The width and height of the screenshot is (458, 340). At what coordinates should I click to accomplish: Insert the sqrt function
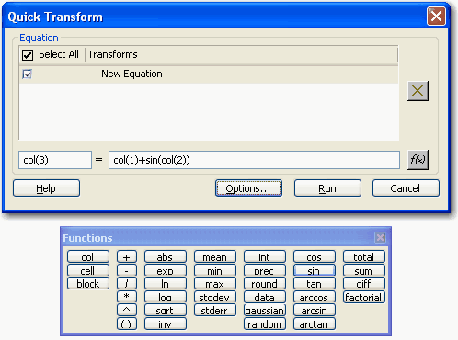[166, 310]
